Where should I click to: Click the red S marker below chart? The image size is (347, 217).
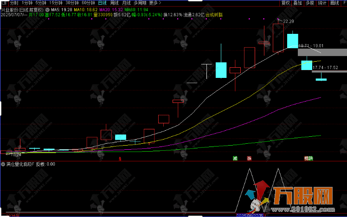coord(120,159)
